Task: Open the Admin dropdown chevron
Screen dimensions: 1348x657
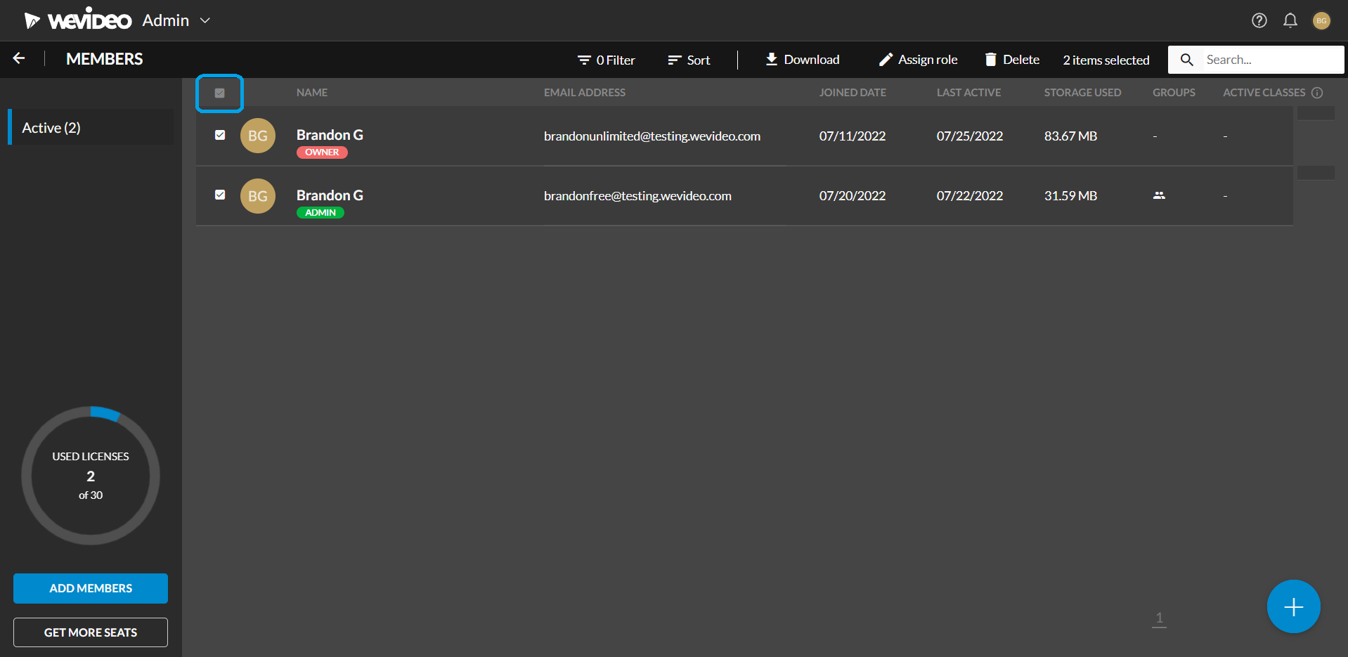Action: (205, 20)
